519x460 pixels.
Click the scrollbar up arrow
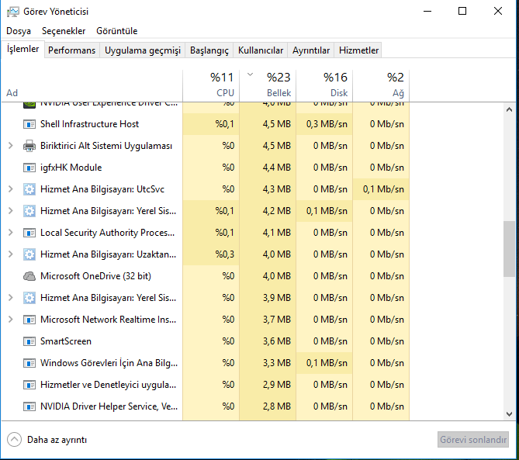[509, 109]
